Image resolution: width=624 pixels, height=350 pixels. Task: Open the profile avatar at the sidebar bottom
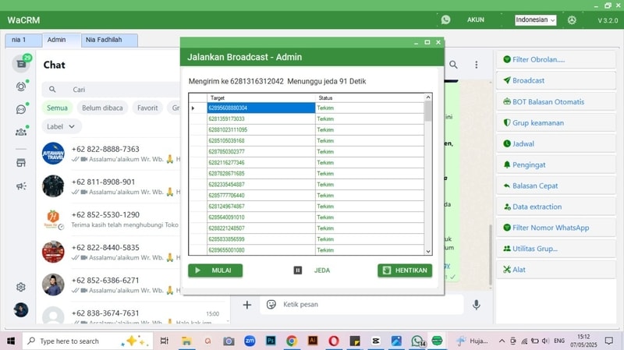pos(21,309)
